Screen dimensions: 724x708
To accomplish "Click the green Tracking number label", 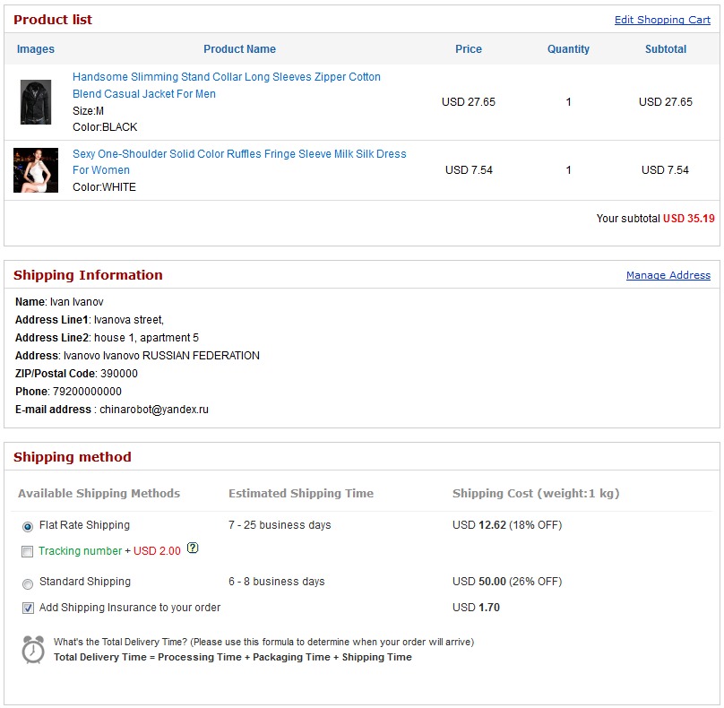I will (80, 551).
